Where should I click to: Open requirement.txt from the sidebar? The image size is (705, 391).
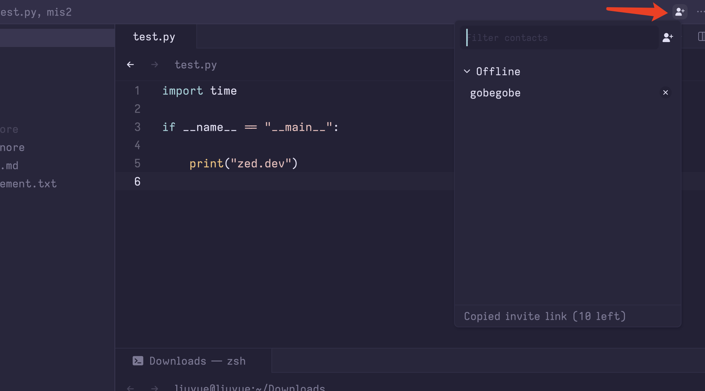pyautogui.click(x=29, y=184)
